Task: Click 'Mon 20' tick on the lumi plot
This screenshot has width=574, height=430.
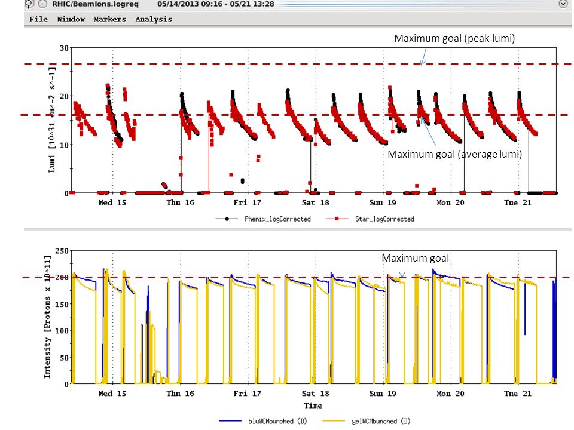Action: pos(450,202)
